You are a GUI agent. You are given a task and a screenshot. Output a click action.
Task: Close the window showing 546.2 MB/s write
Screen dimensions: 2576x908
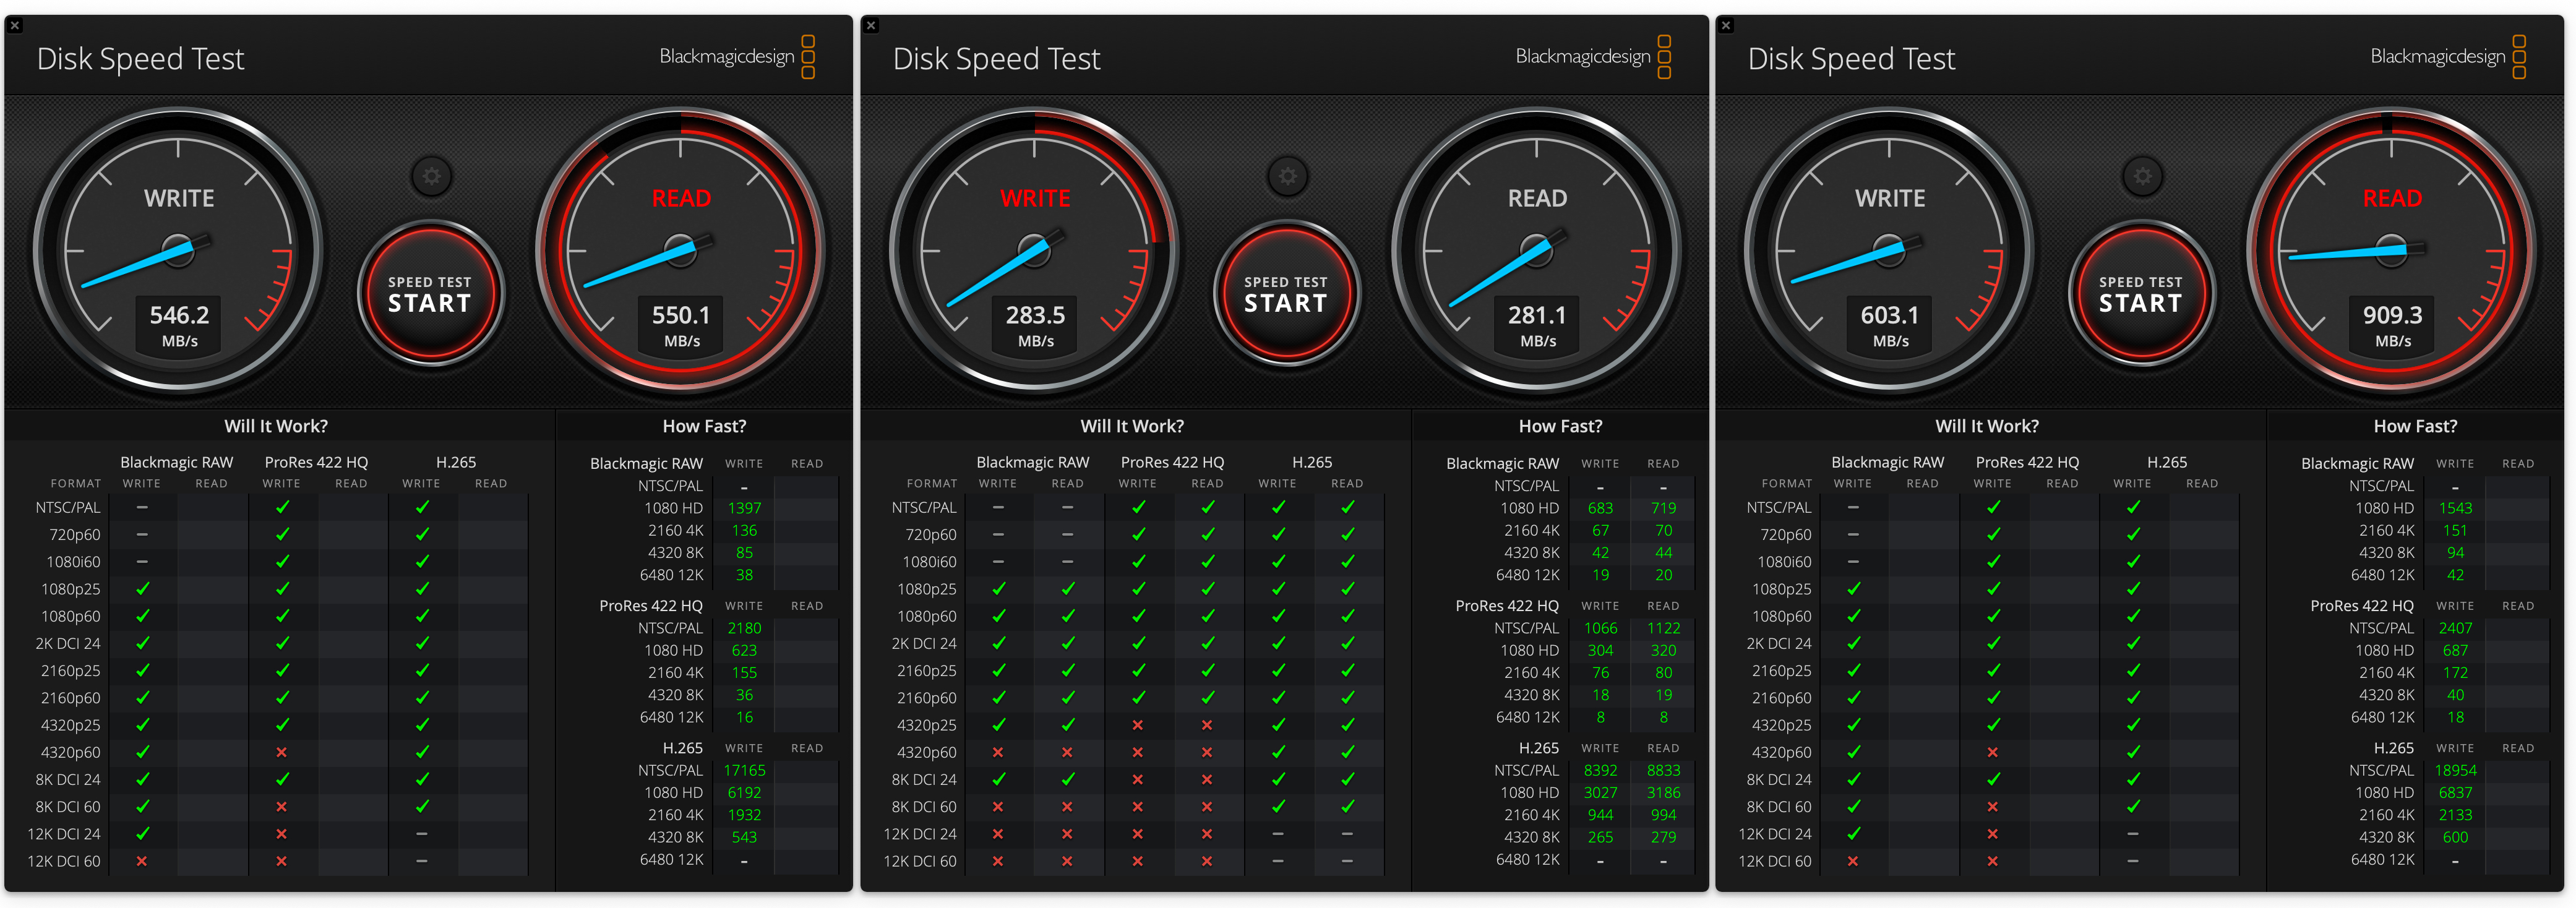15,25
